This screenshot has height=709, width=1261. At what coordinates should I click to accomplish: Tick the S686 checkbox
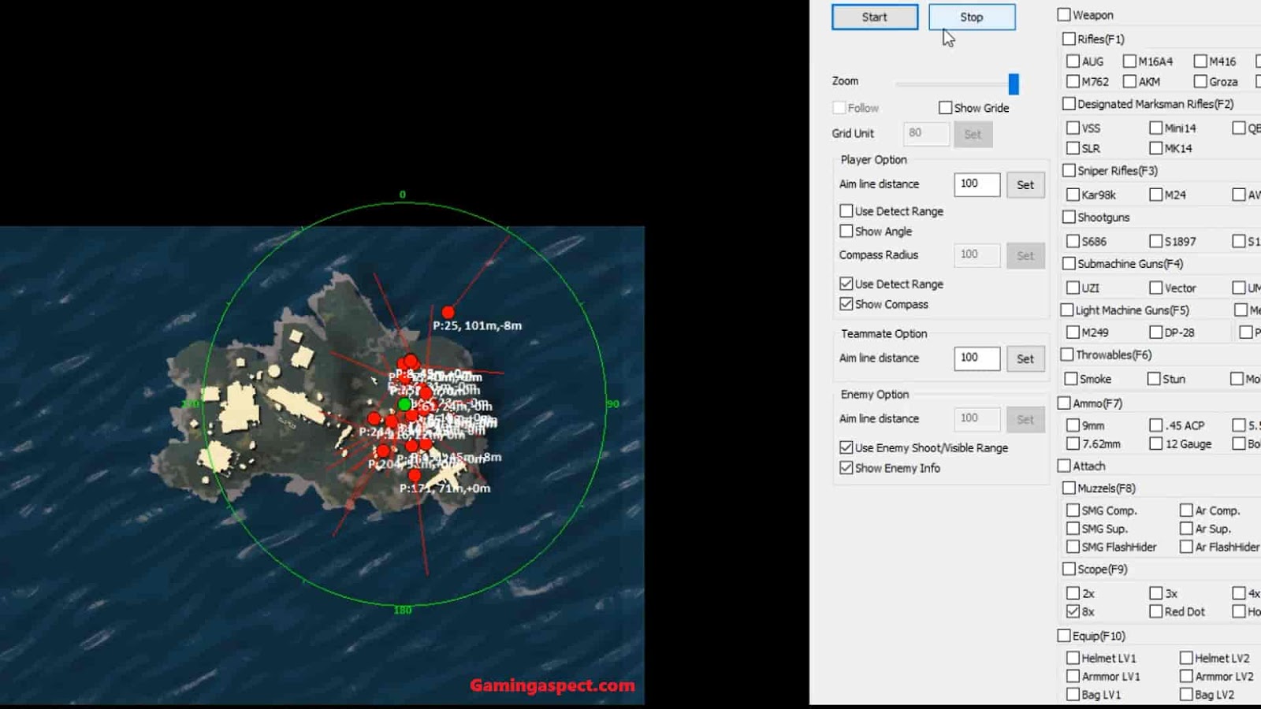tap(1073, 241)
